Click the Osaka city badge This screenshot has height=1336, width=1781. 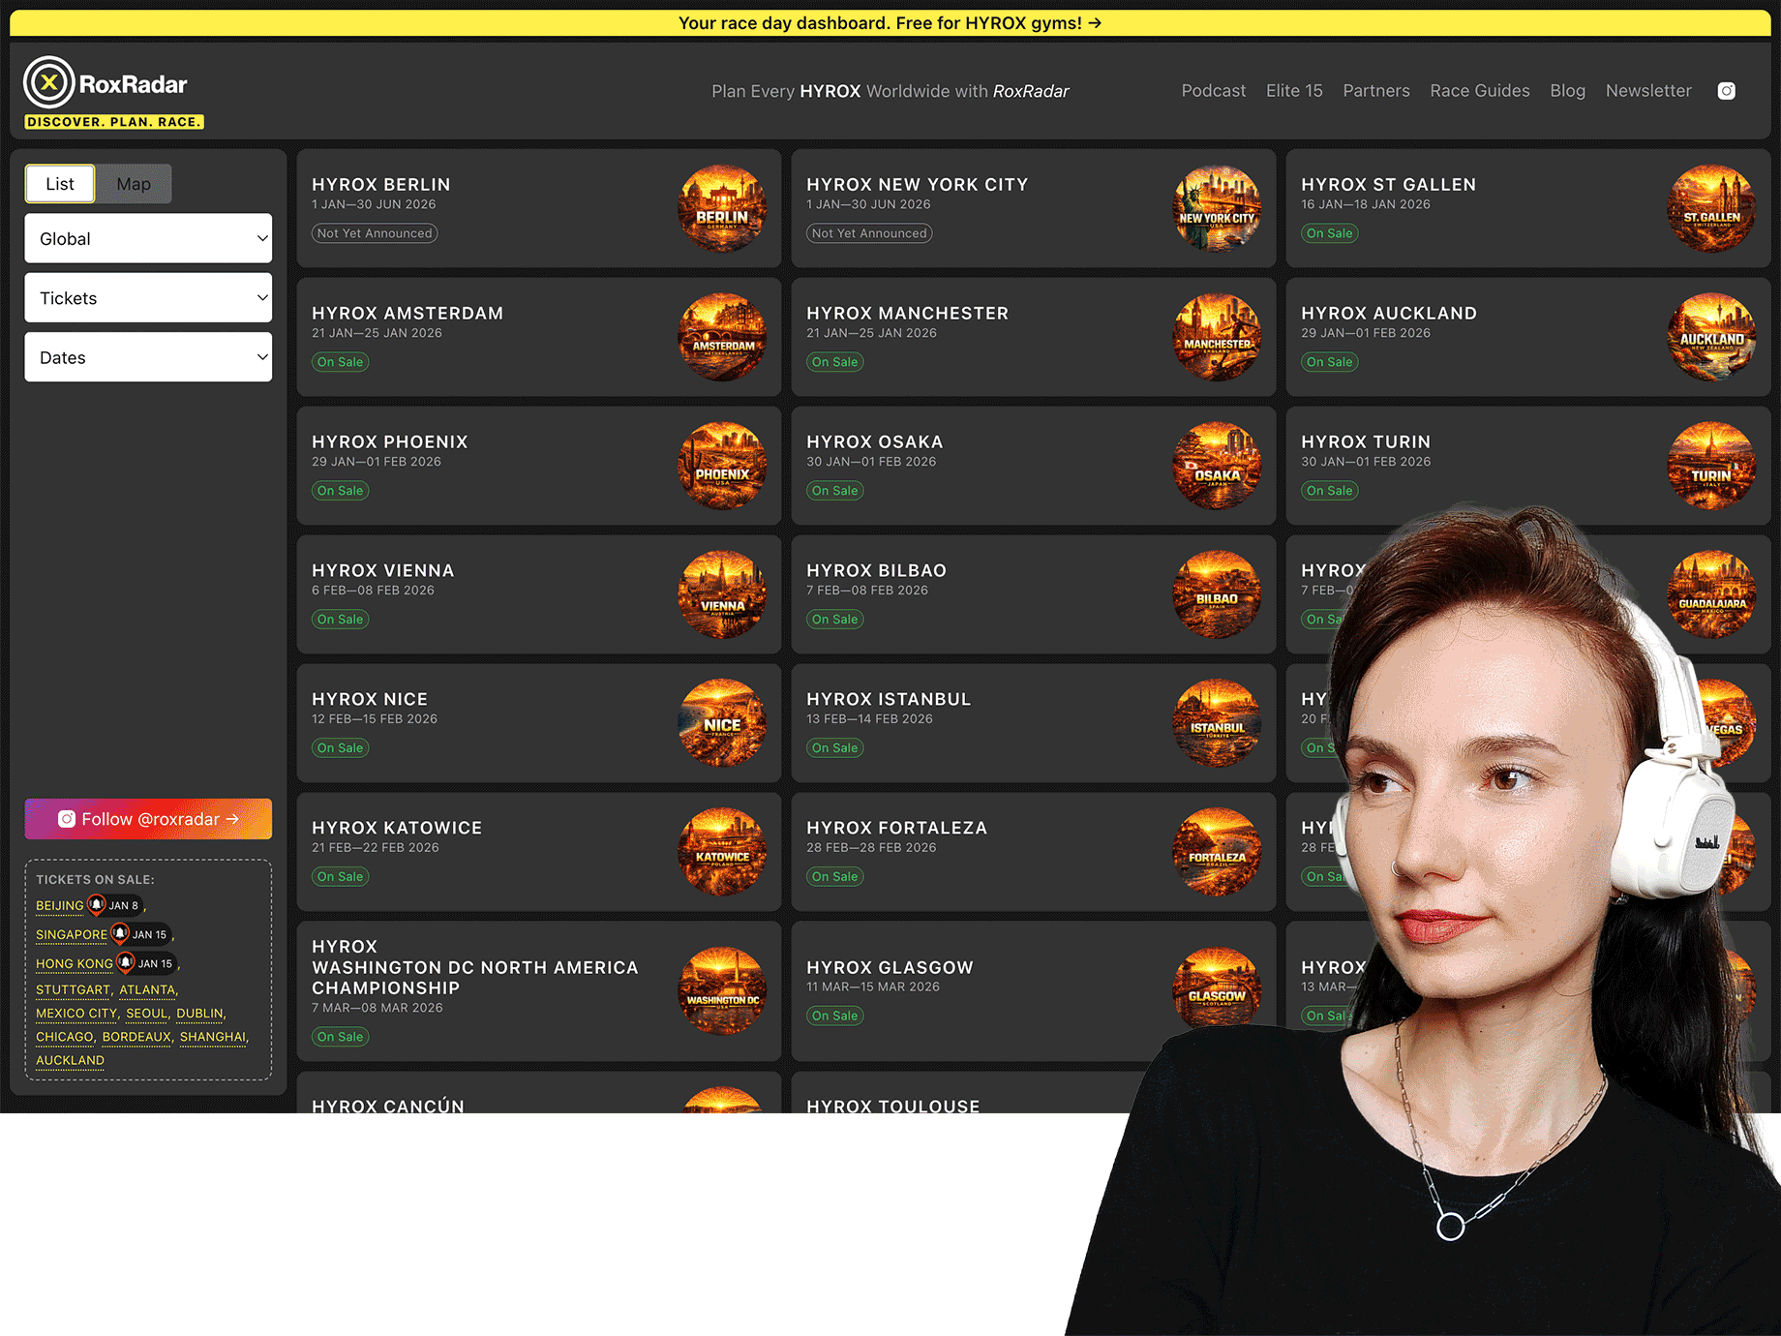(1217, 467)
